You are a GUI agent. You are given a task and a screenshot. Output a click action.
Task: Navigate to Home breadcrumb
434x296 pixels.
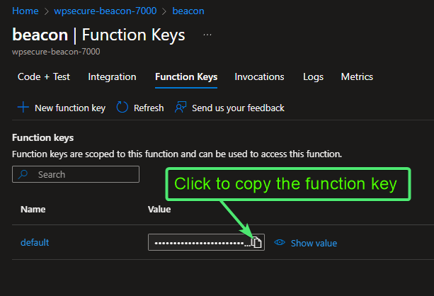tap(25, 11)
